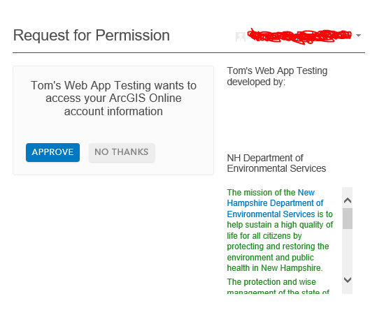Image resolution: width=377 pixels, height=310 pixels.
Task: Click 'The protection and wise' paragraph start
Action: [271, 282]
